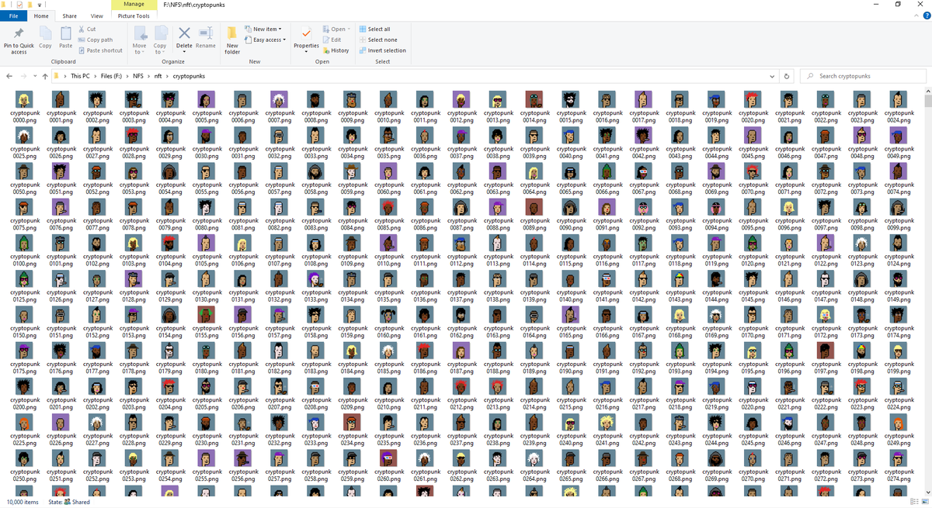Click Copy path in the ribbon
The image size is (932, 508).
point(96,40)
